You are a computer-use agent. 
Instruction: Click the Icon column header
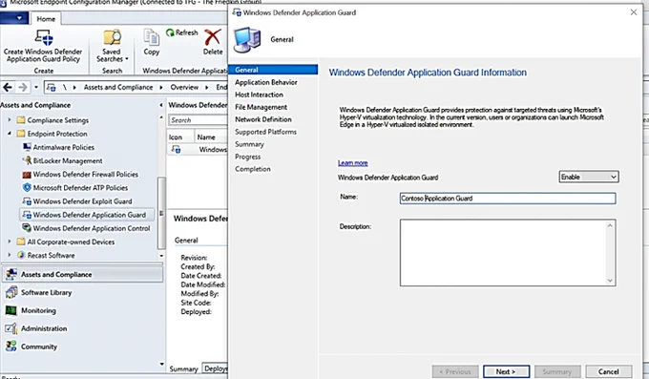[180, 137]
